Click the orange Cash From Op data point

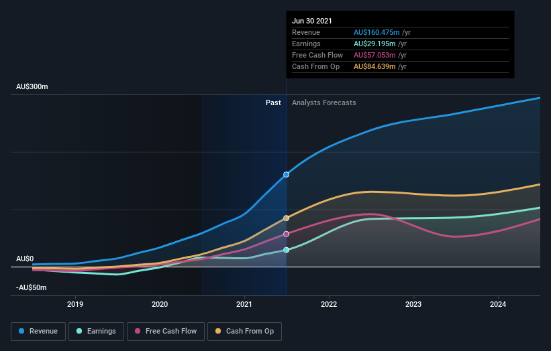coord(286,218)
